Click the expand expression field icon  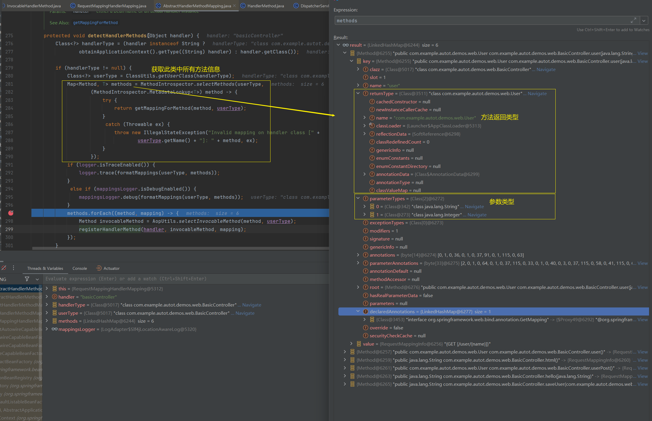click(633, 21)
